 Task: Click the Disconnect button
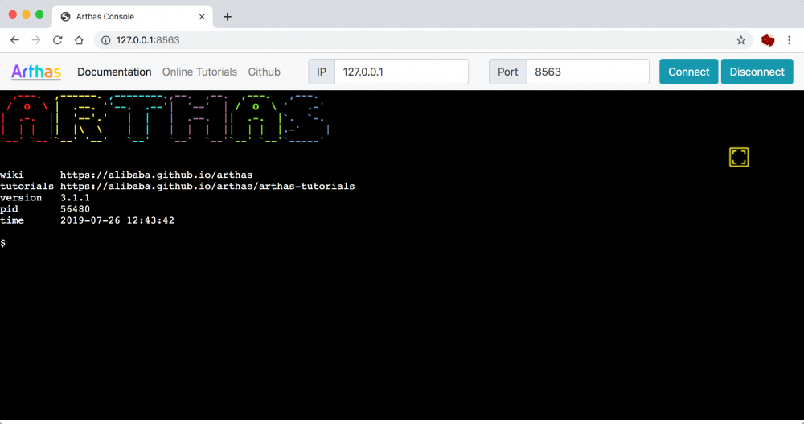757,72
